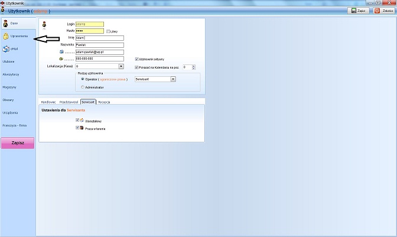
Task: Click the 'Rodzaj użytkownika' group label
Action: [90, 73]
